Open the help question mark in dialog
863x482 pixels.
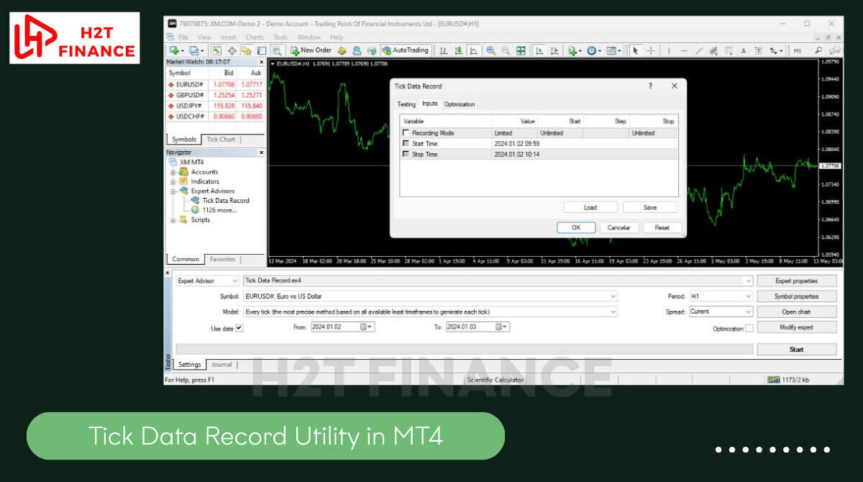click(x=650, y=86)
